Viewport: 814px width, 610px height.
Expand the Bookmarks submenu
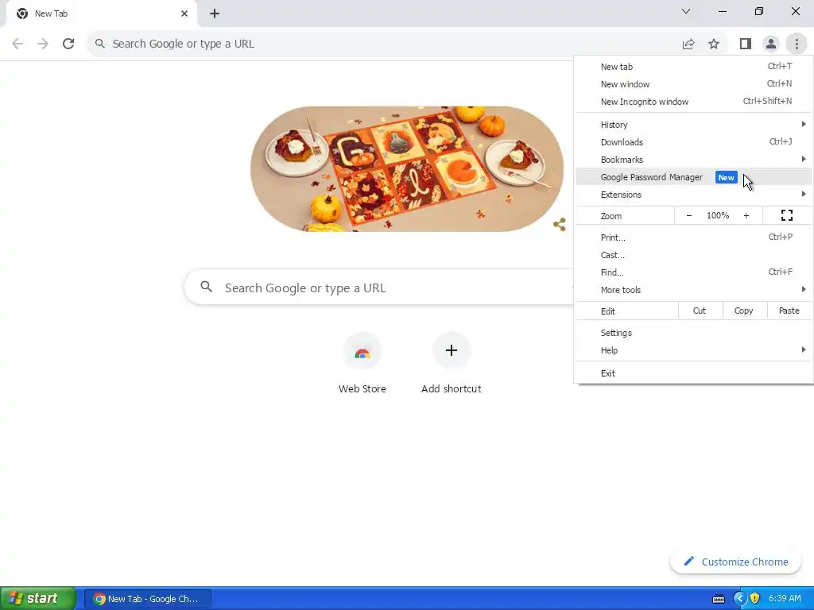(693, 160)
